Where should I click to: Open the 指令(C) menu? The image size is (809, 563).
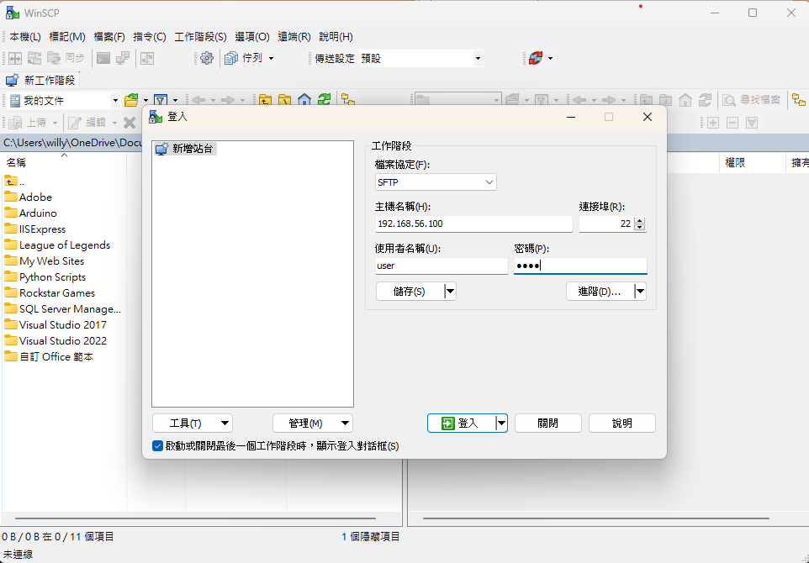pos(150,37)
